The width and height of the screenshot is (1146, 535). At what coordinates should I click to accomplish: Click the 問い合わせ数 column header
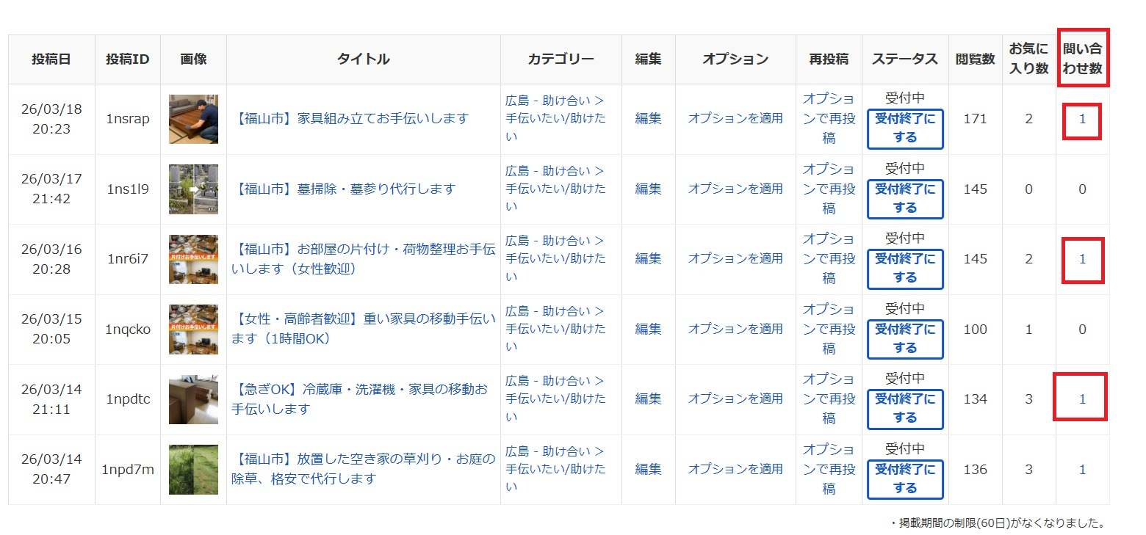coord(1083,59)
